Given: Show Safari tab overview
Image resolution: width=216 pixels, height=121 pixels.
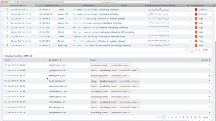Looking at the screenshot, I should pyautogui.click(x=213, y=2).
